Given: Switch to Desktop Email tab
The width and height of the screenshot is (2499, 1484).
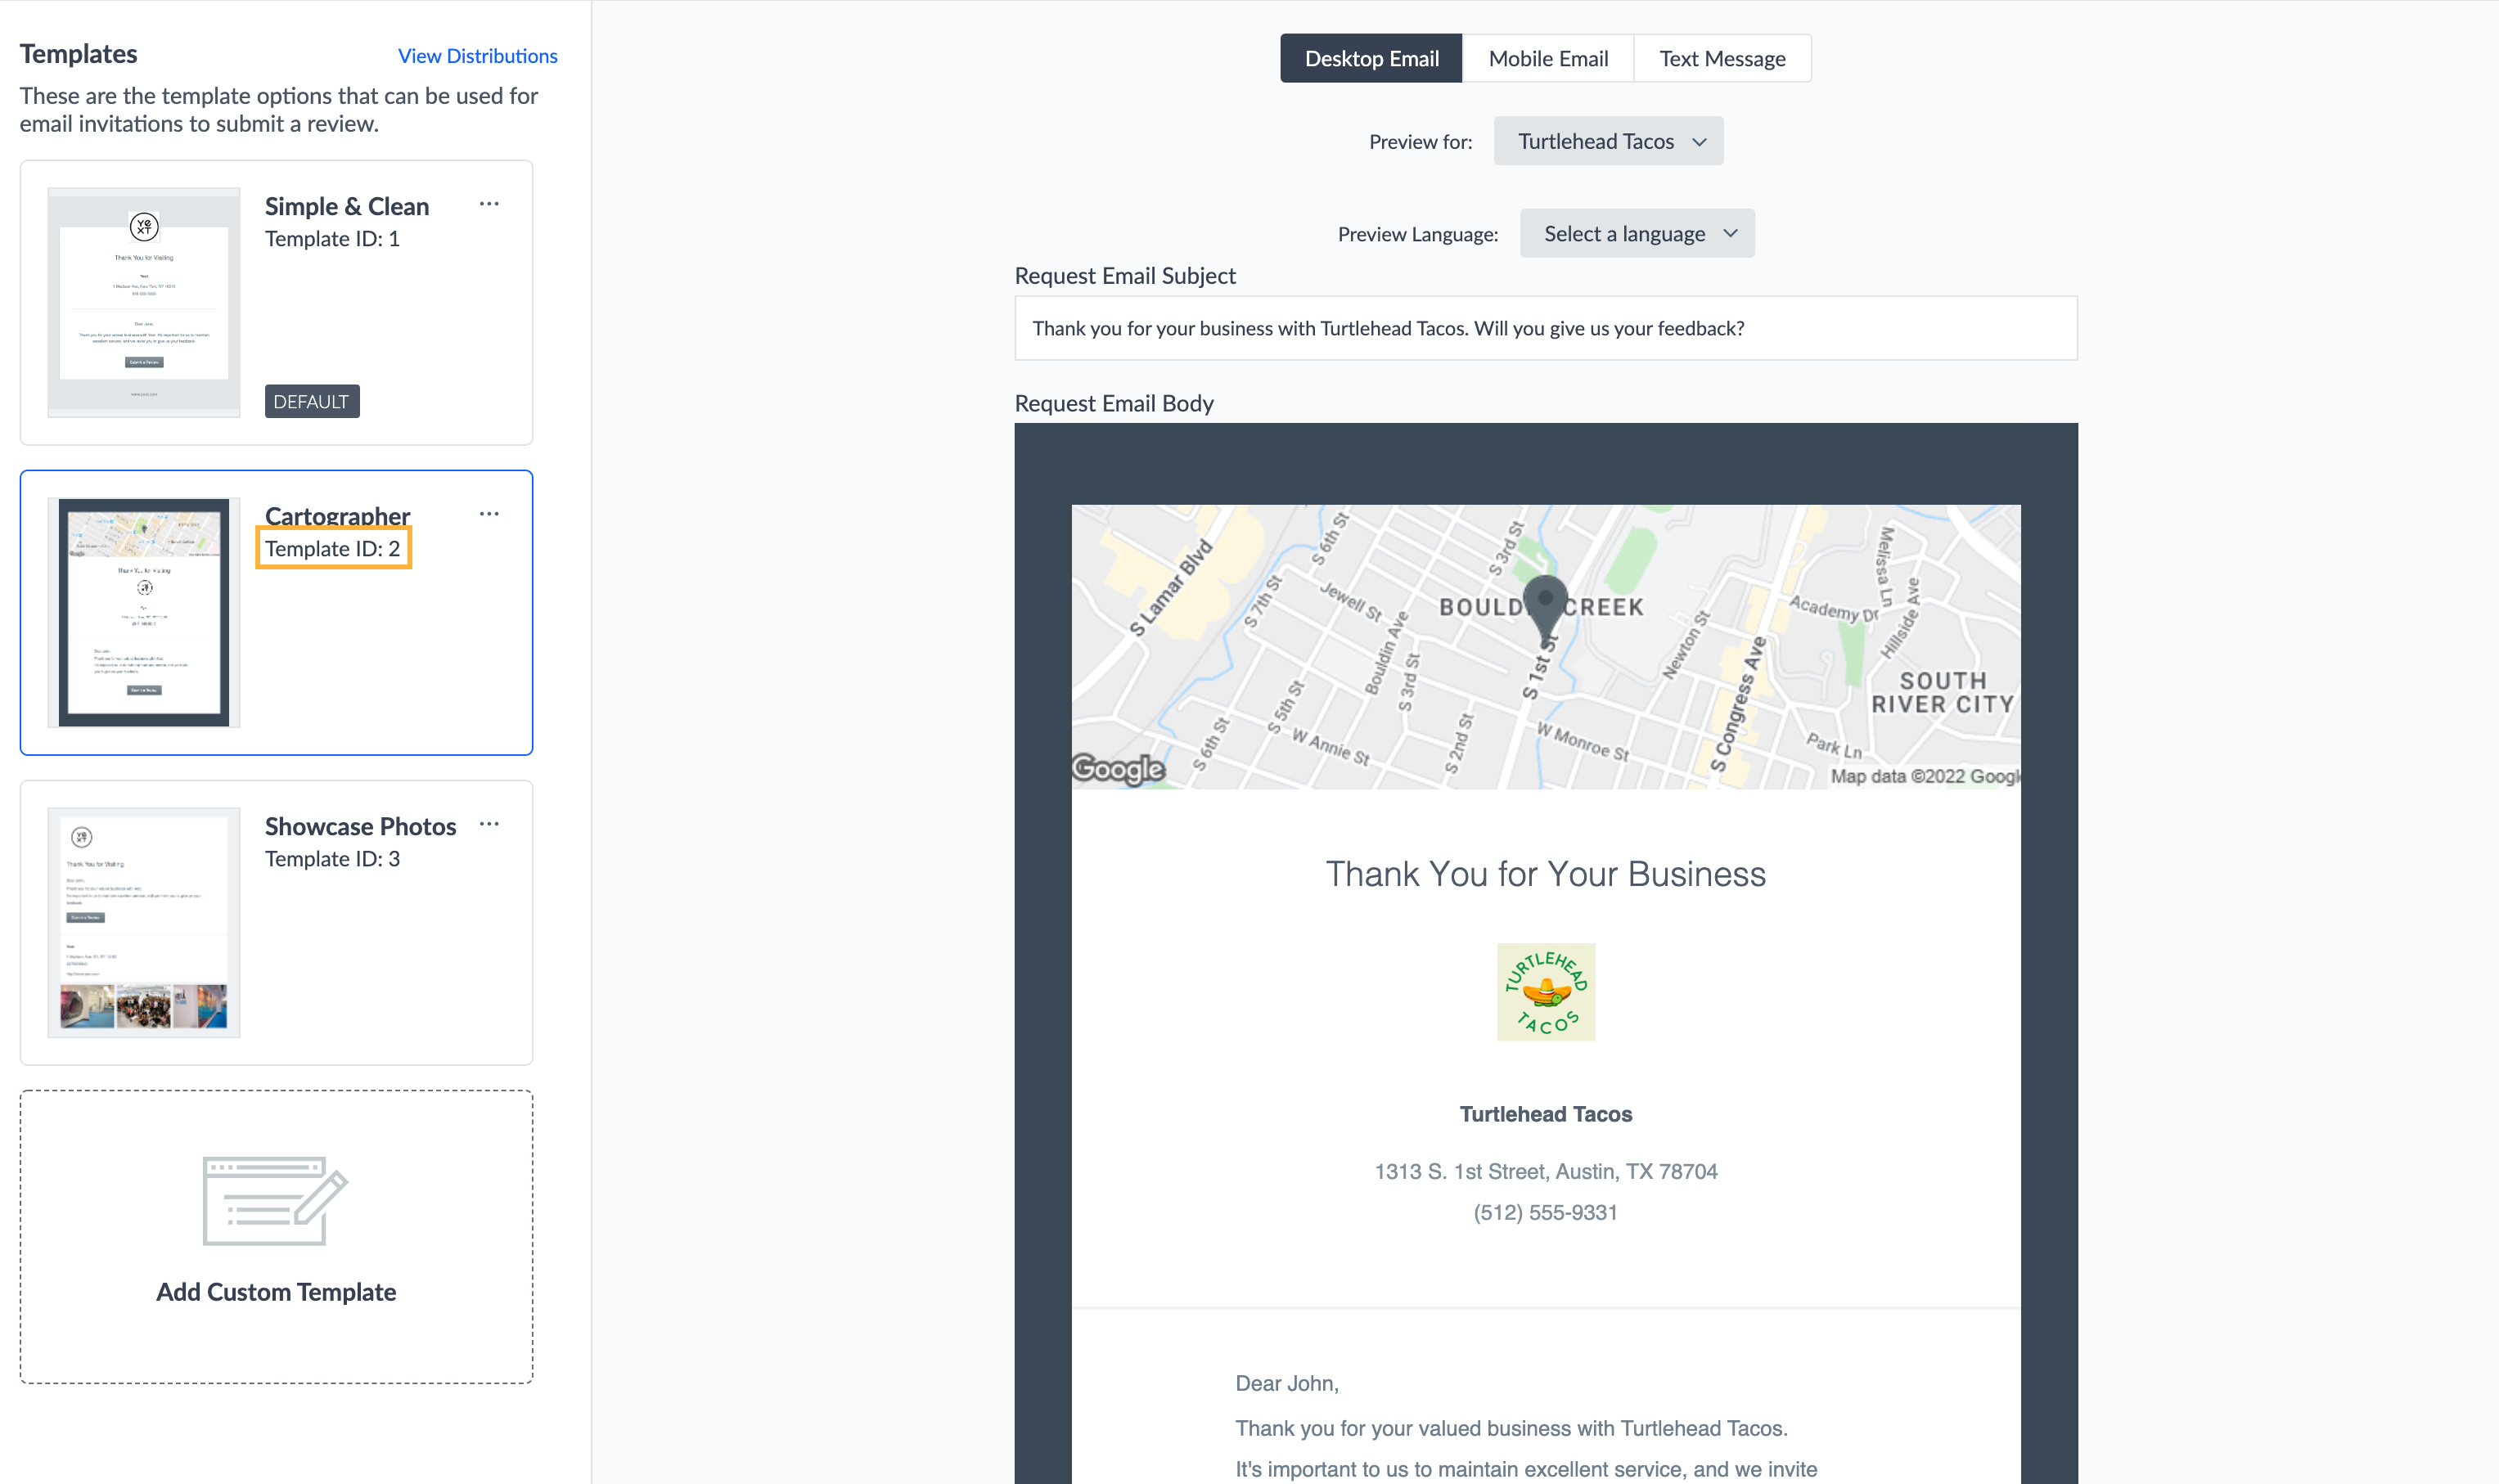Looking at the screenshot, I should pyautogui.click(x=1372, y=59).
